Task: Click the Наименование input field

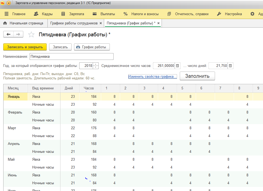Action: (72, 56)
